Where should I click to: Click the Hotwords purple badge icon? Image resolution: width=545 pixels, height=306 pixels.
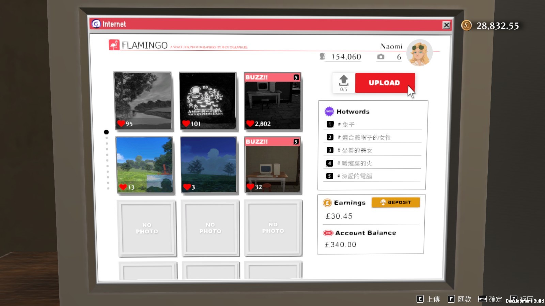pos(329,112)
